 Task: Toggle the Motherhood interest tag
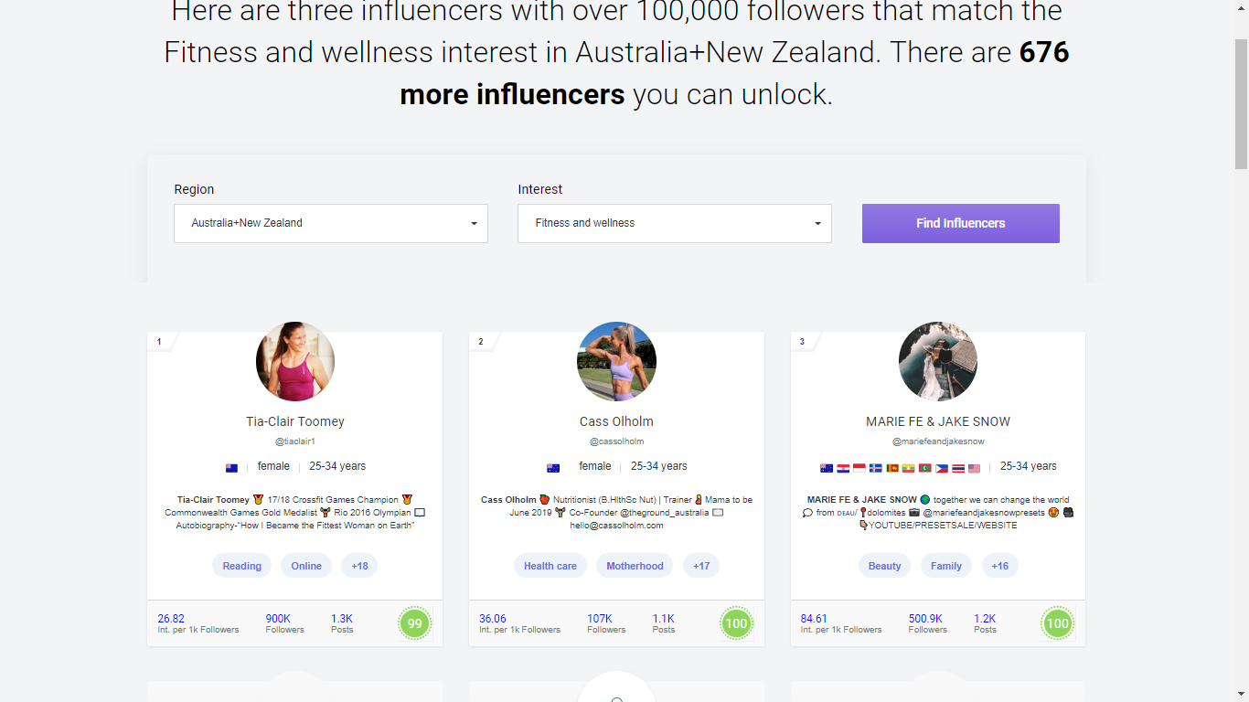pos(635,565)
